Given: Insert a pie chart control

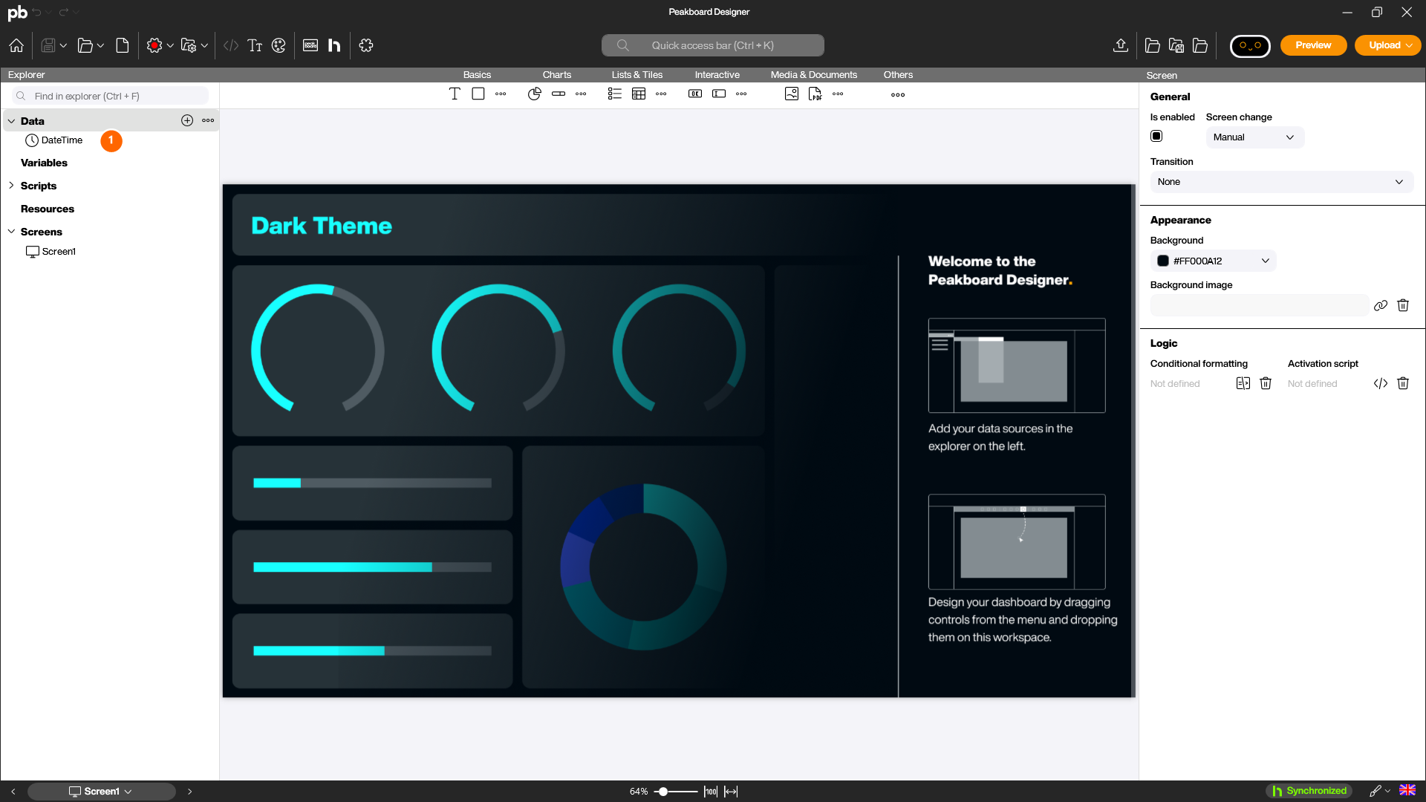Looking at the screenshot, I should pyautogui.click(x=535, y=94).
